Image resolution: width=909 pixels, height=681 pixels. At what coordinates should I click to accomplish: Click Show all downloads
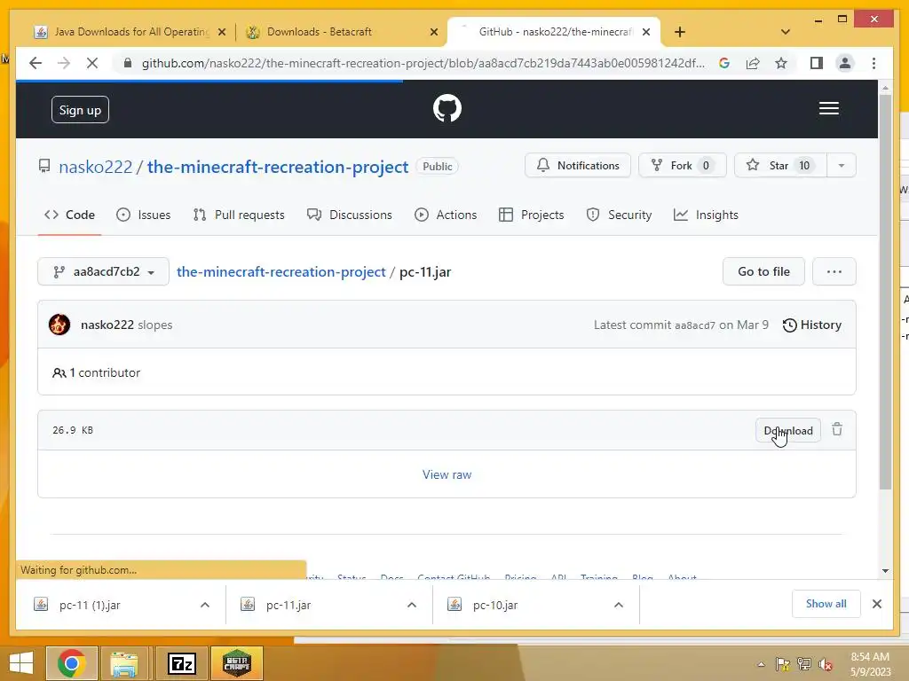(x=826, y=604)
